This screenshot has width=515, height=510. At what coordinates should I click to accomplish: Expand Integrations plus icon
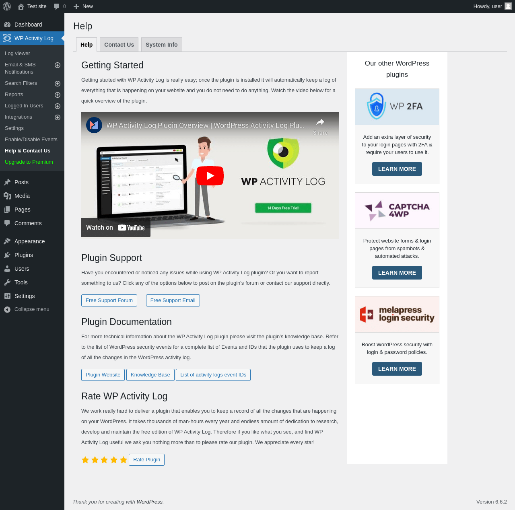pos(58,117)
